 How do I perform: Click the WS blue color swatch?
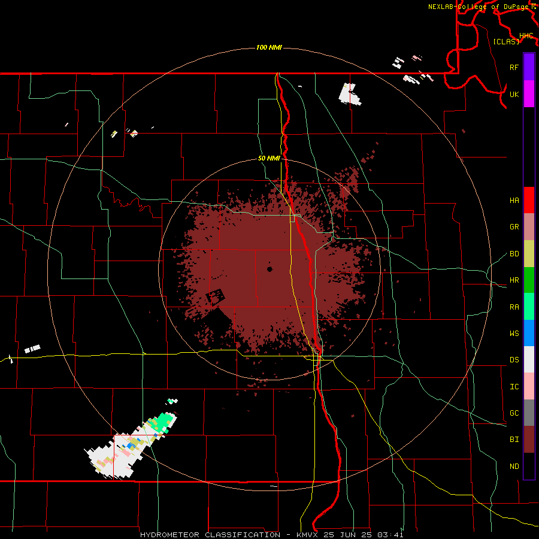pos(529,333)
